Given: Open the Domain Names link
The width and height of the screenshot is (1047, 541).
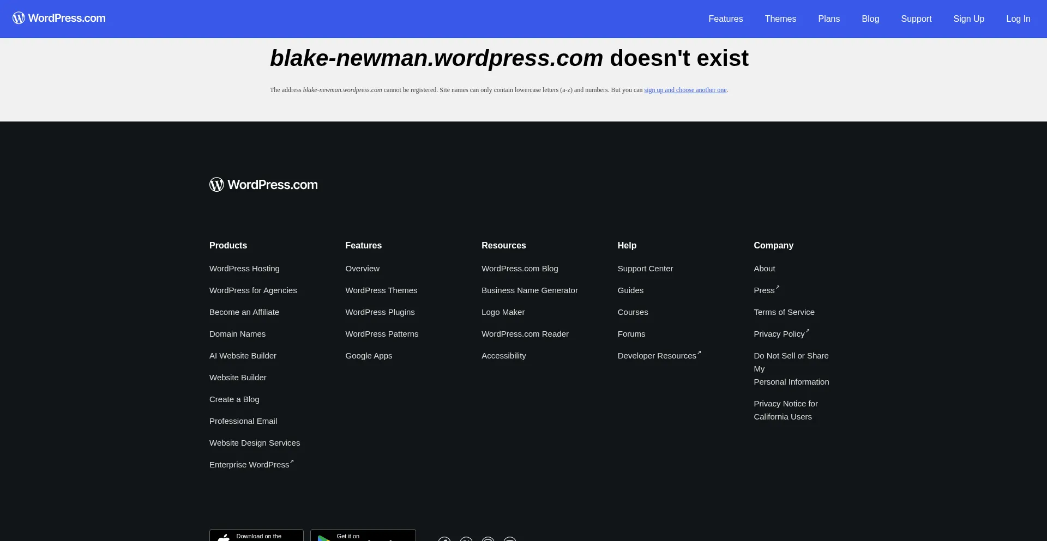Looking at the screenshot, I should tap(237, 334).
